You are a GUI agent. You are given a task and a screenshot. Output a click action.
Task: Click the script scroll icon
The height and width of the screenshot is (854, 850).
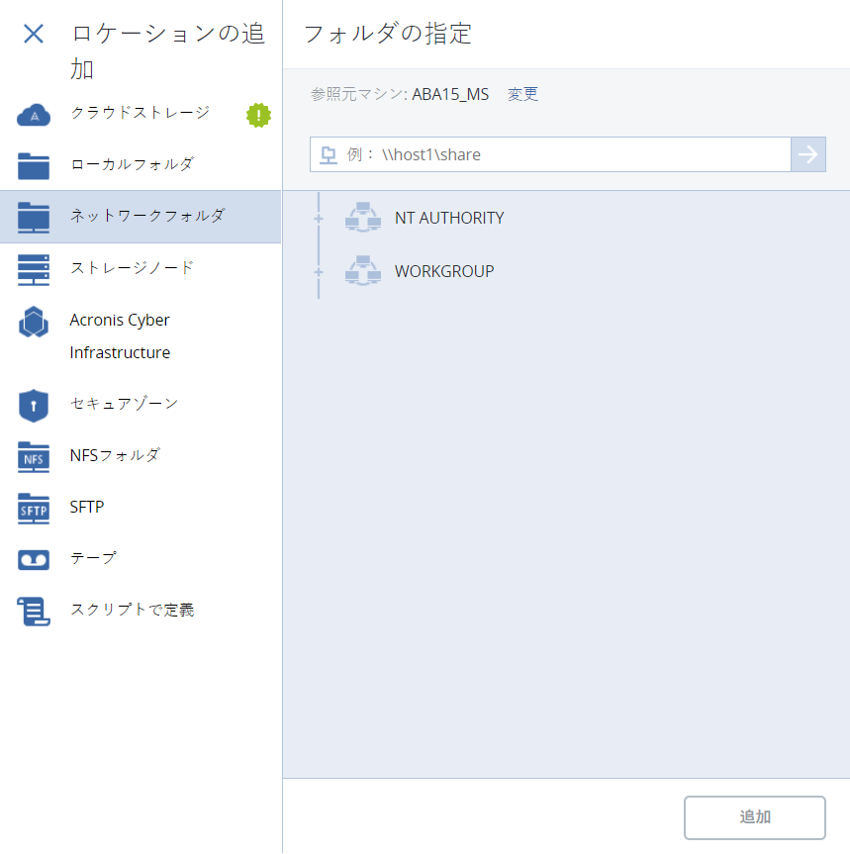(x=34, y=612)
